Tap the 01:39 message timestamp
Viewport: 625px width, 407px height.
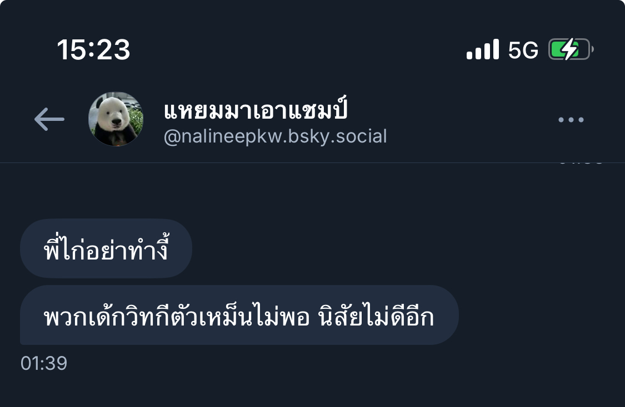(x=44, y=363)
